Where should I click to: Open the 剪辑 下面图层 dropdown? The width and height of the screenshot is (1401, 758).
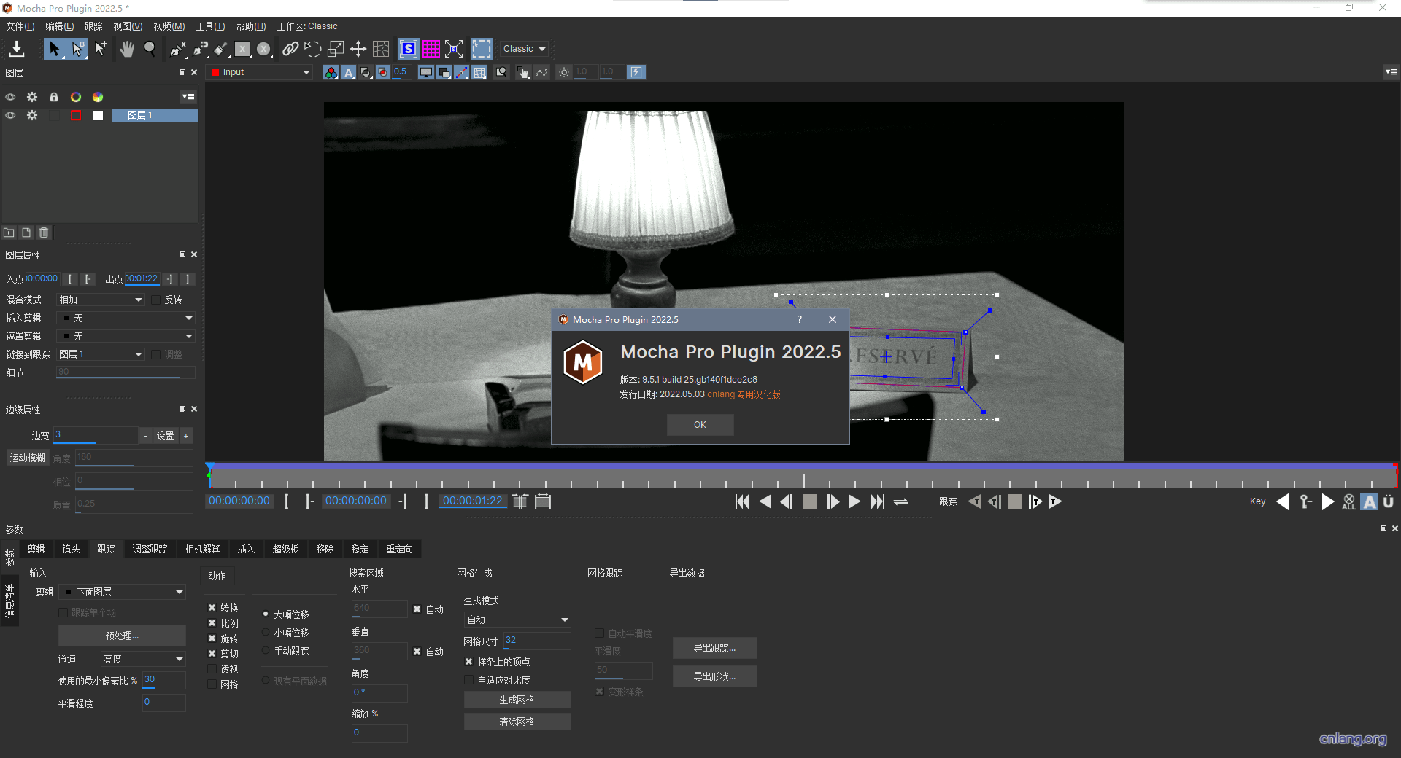click(x=123, y=592)
